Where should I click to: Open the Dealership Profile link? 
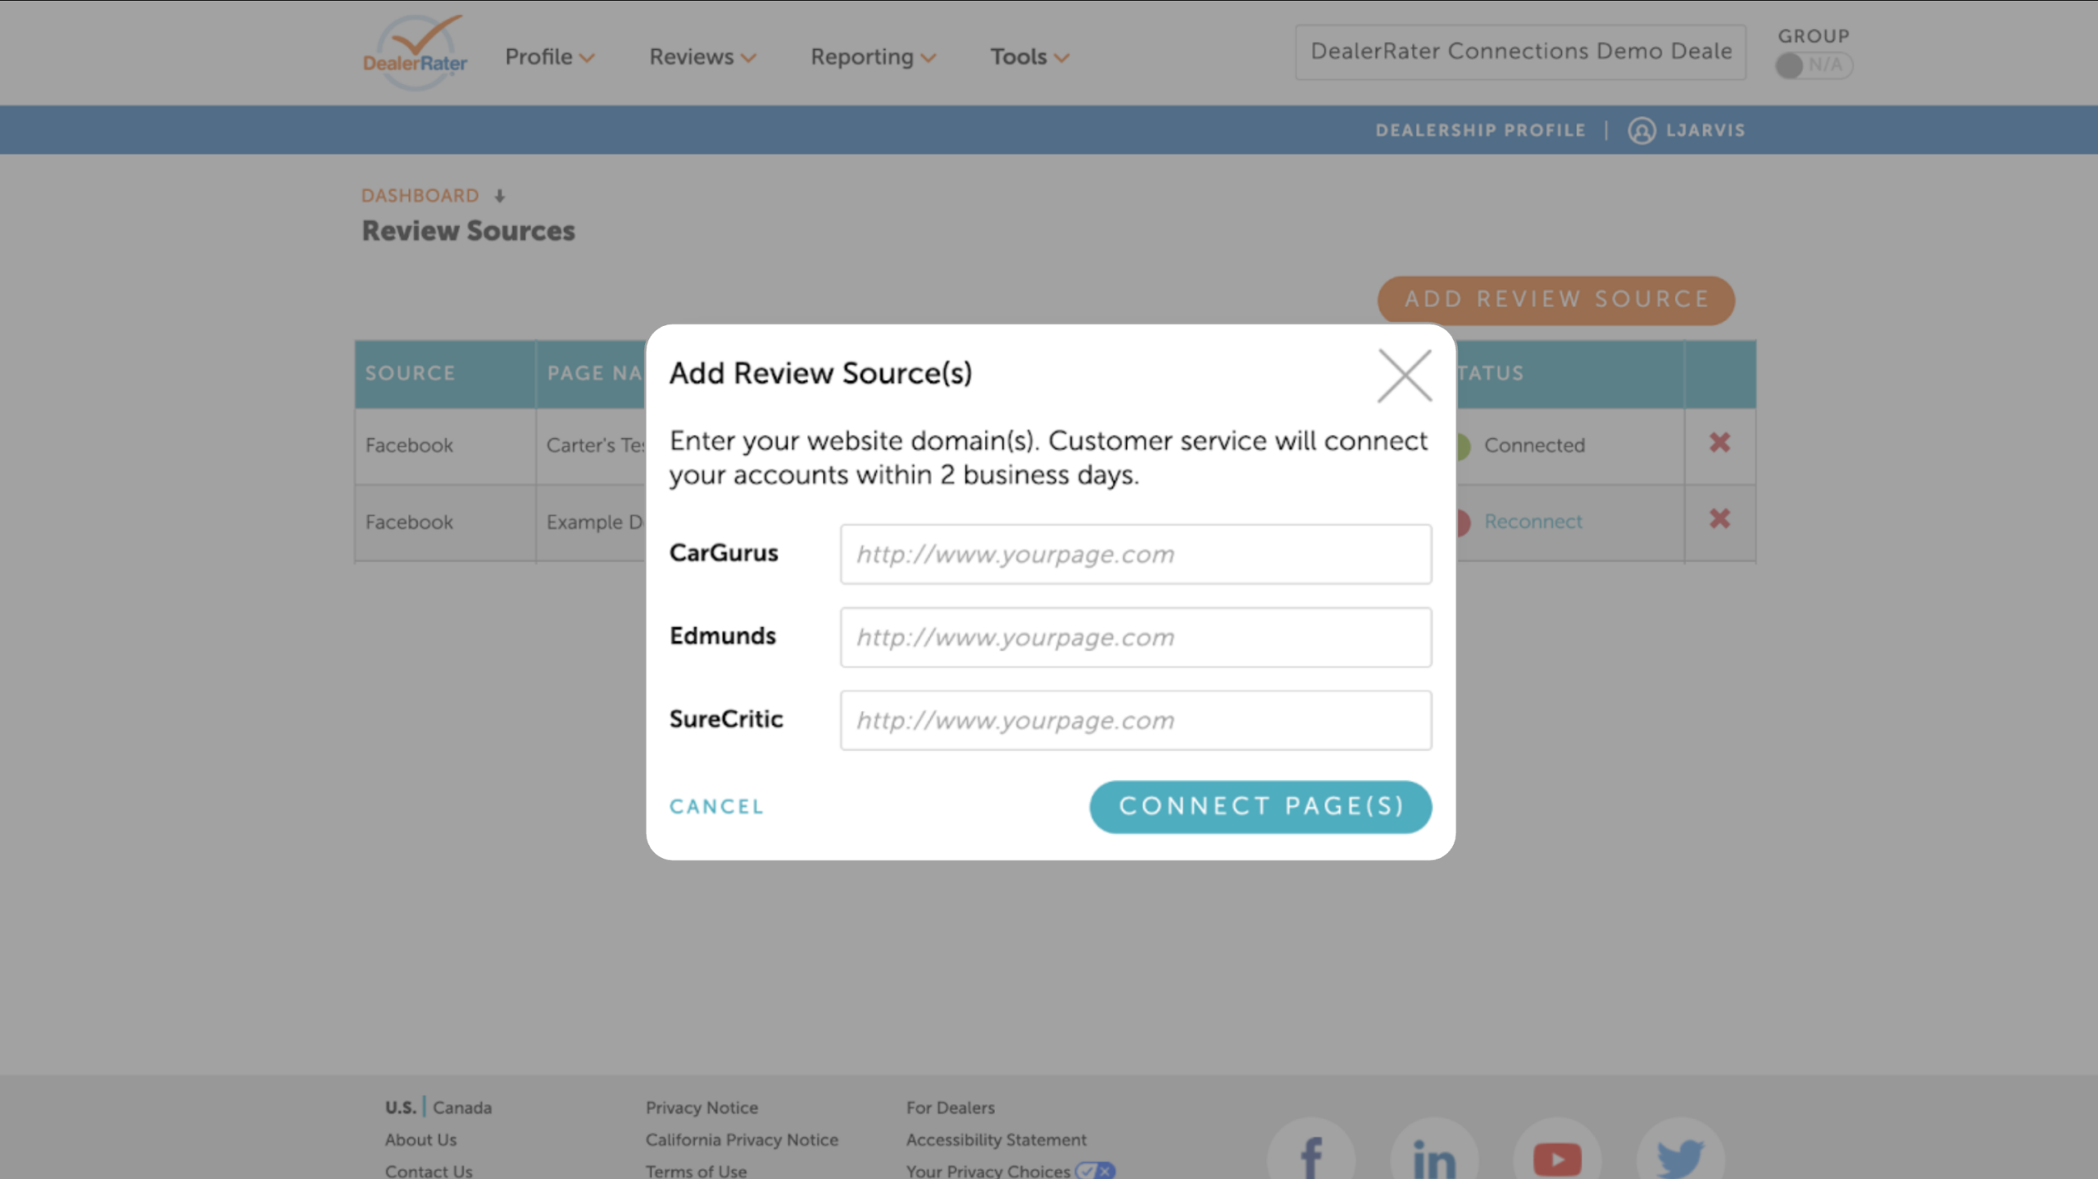point(1480,130)
